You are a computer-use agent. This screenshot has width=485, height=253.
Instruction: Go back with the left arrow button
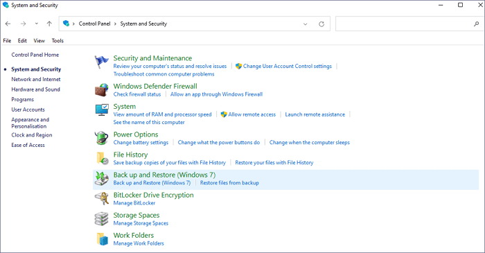[x=8, y=24]
